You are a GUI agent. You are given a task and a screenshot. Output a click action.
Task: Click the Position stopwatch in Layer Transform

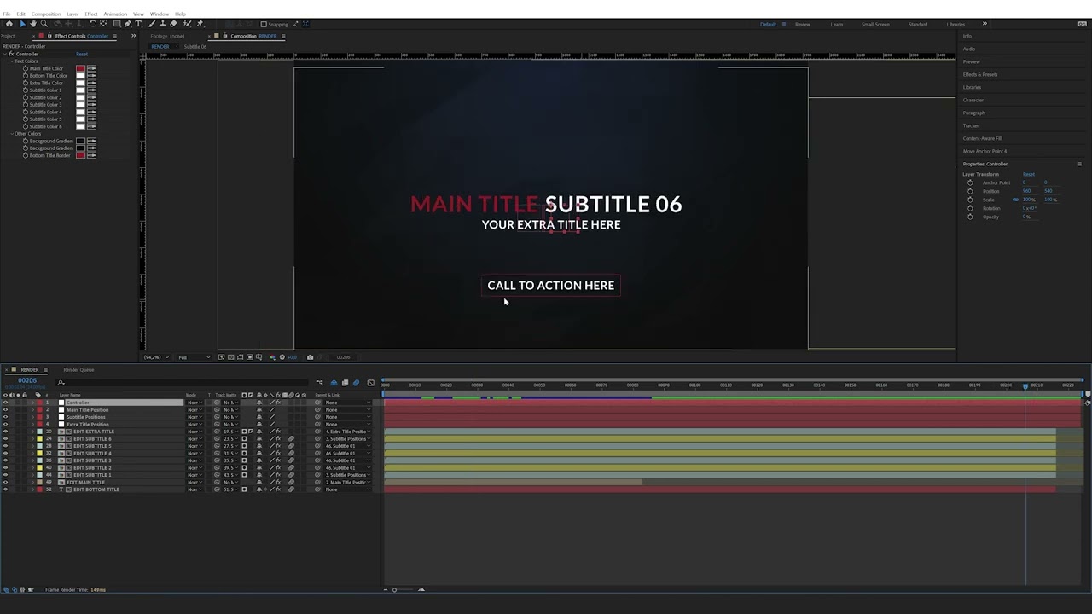(970, 191)
